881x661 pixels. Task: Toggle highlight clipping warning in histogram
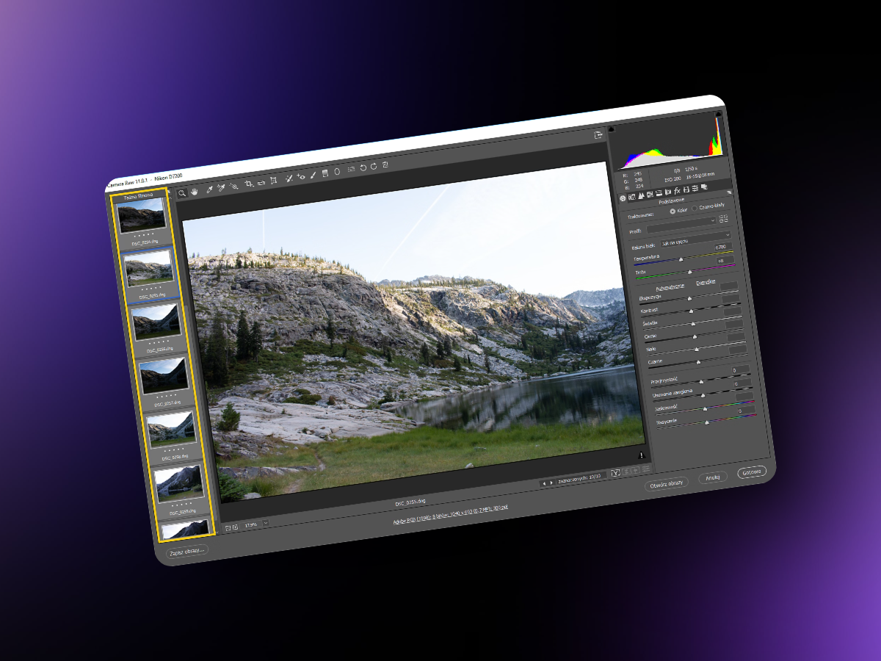(x=718, y=114)
